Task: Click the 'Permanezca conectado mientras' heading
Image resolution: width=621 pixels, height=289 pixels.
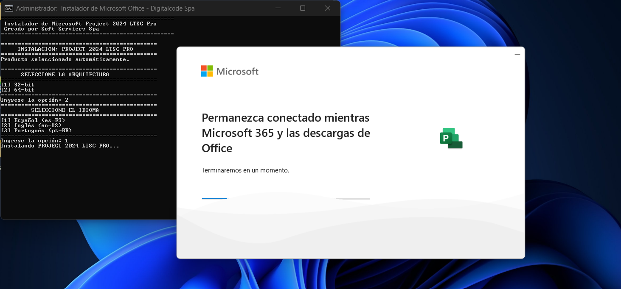Action: [x=286, y=117]
